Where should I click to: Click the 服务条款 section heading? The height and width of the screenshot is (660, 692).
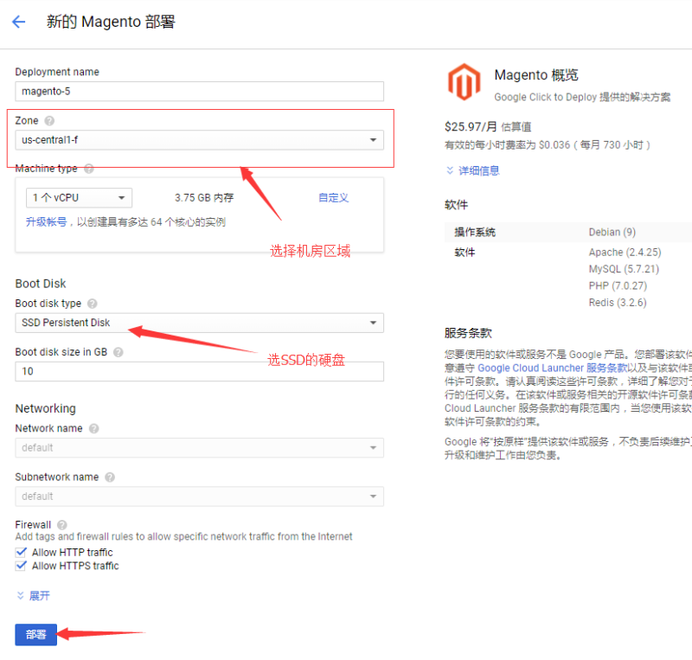[468, 333]
